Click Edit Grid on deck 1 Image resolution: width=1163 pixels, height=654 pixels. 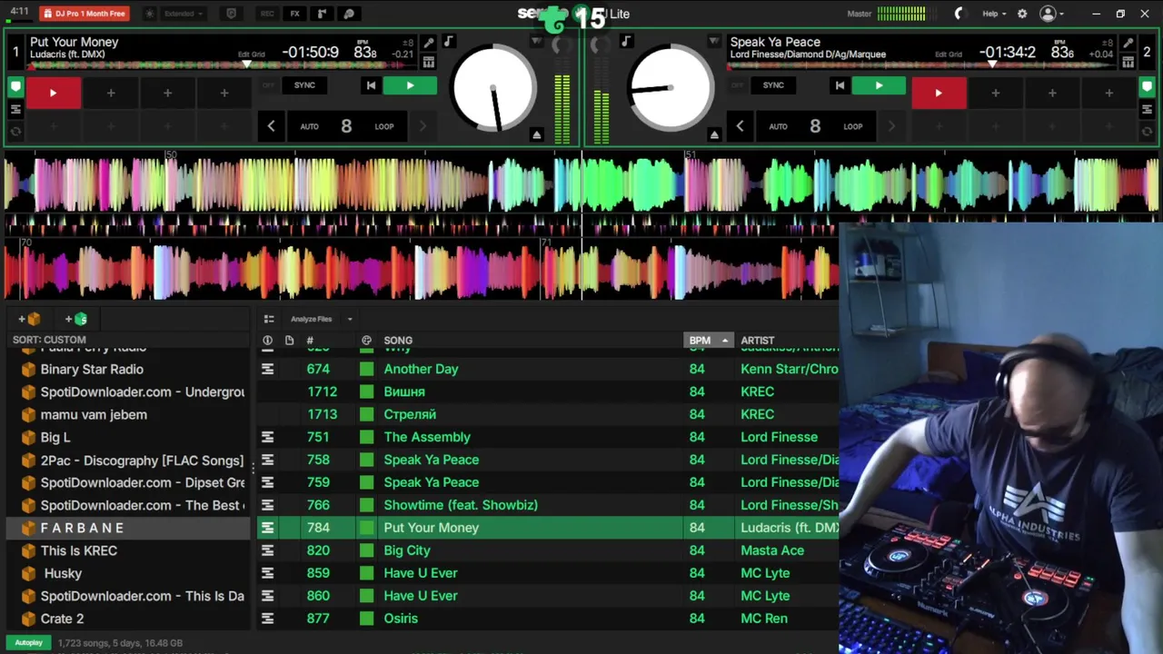point(252,54)
